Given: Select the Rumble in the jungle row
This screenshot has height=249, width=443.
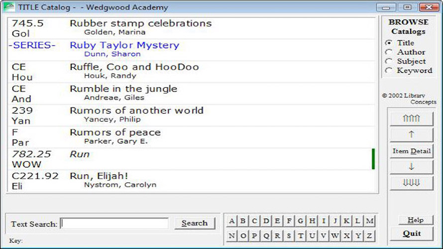Looking at the screenshot, I should point(123,89).
